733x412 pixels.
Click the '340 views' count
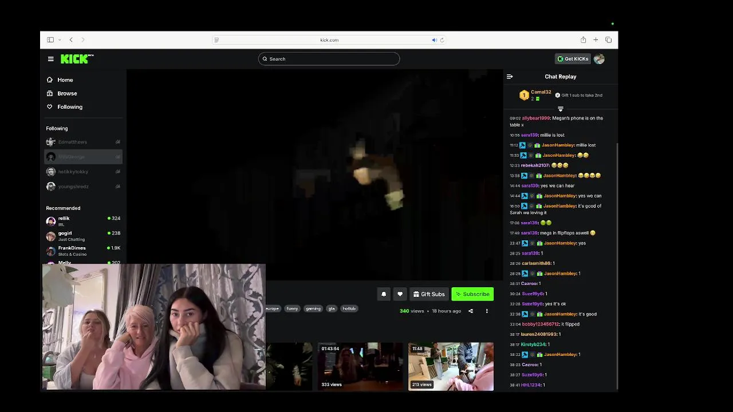[412, 311]
